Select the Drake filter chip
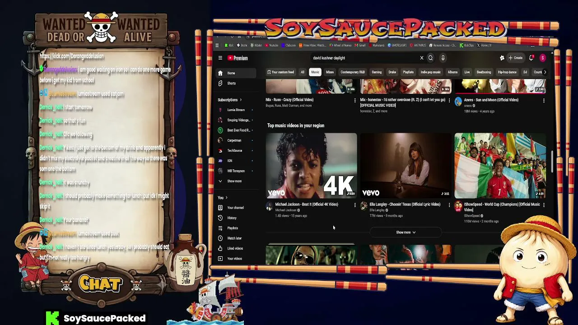Screen dimensions: 578x325 392,72
